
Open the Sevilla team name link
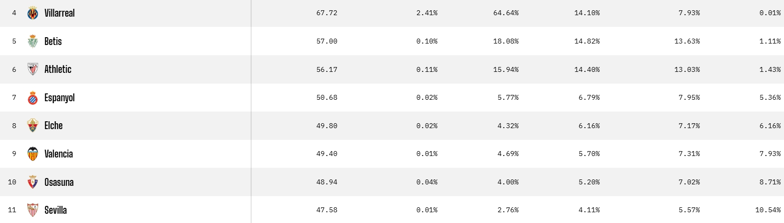(56, 210)
